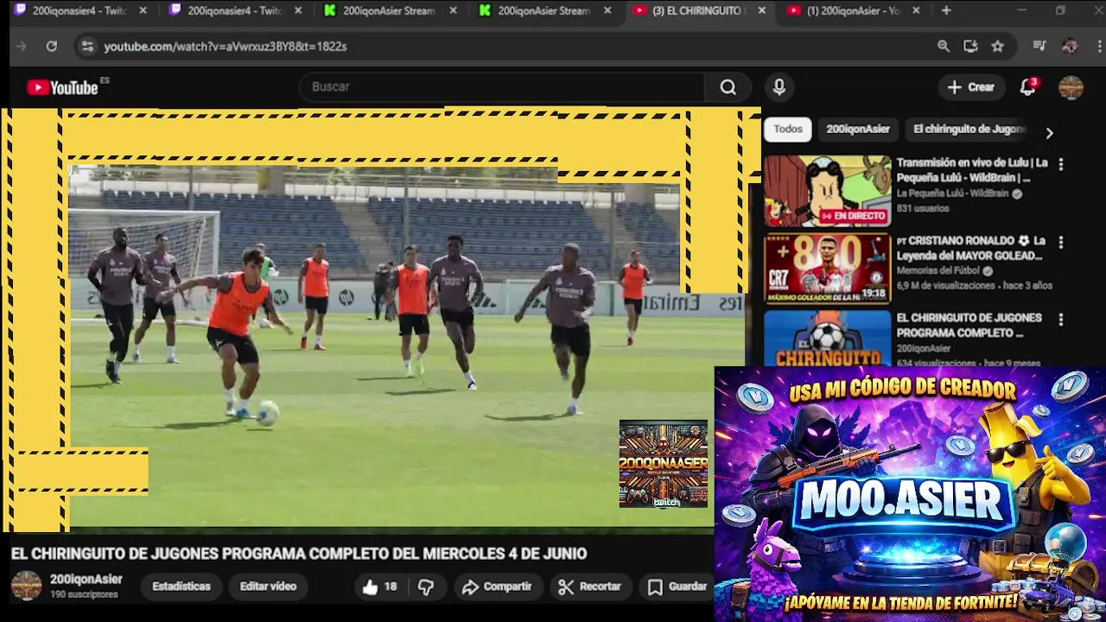Image resolution: width=1106 pixels, height=622 pixels.
Task: Close the (1) 200iqonAsier YouTube tab
Action: (x=916, y=10)
